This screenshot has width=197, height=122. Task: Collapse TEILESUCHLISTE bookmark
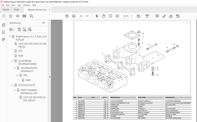(12, 85)
